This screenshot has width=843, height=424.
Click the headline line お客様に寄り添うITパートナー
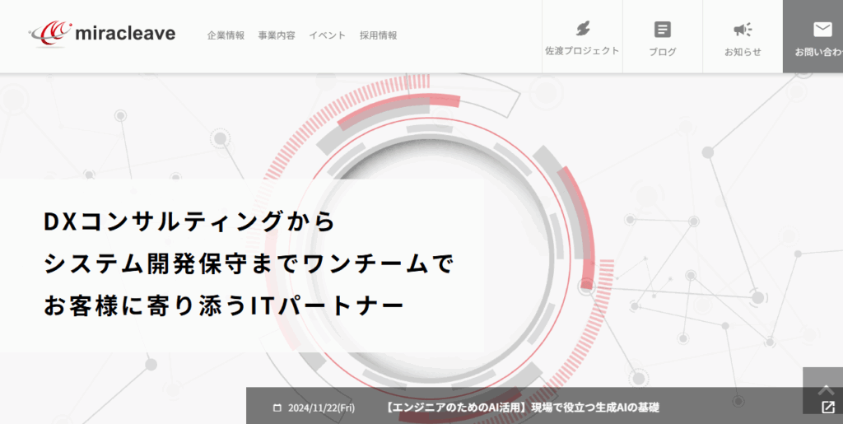tap(223, 305)
